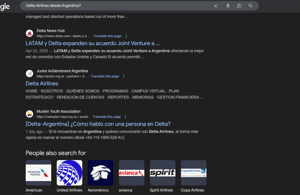
Task: Click the Google logo
Action: click(5, 7)
